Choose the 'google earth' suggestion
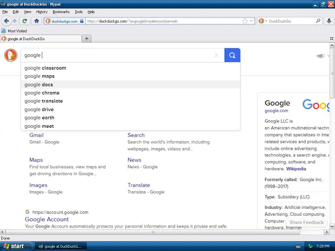 (130, 118)
